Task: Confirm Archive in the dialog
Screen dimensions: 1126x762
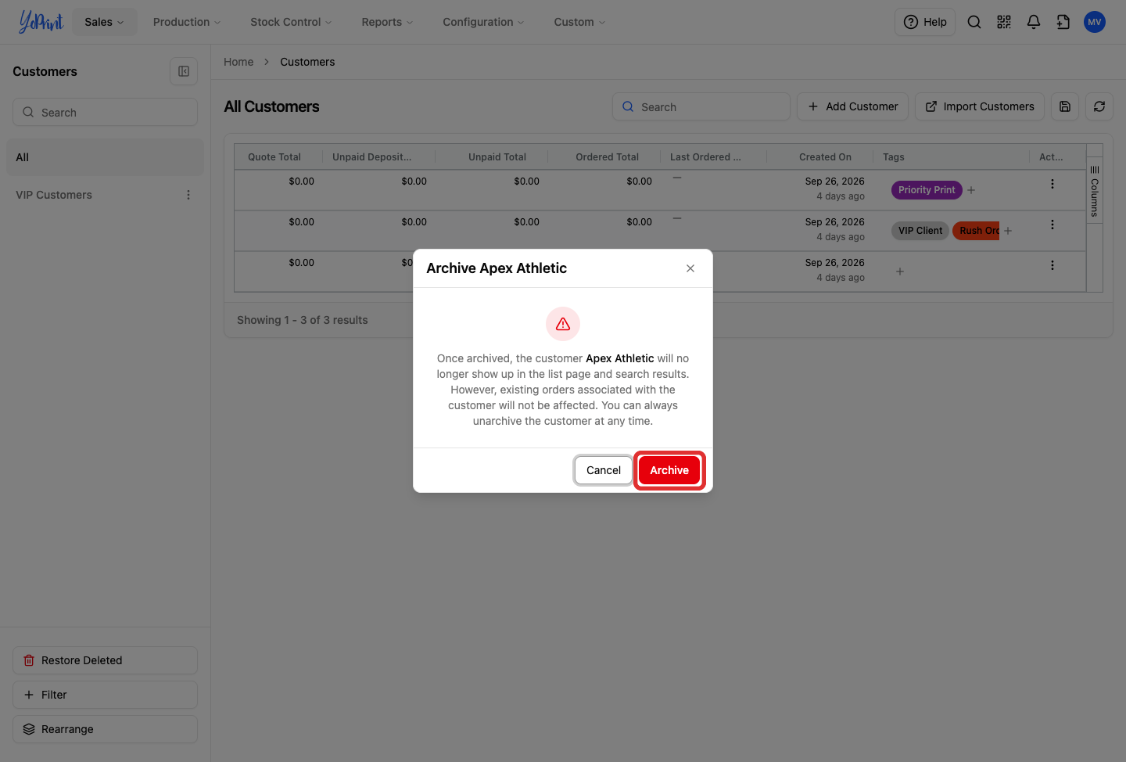Action: (669, 470)
